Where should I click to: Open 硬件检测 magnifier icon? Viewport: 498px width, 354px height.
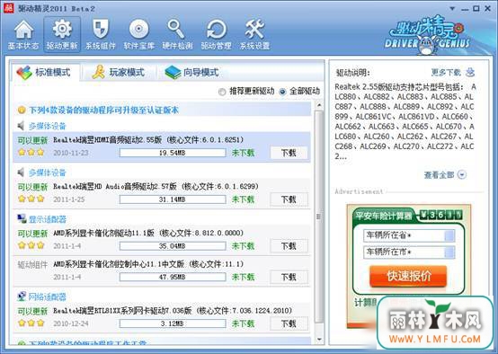click(178, 34)
